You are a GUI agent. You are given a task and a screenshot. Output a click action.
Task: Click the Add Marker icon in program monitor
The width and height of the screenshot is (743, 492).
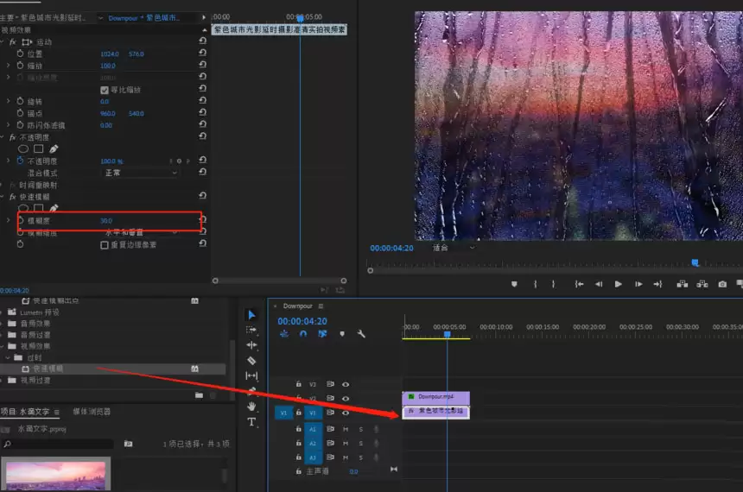[x=514, y=284]
